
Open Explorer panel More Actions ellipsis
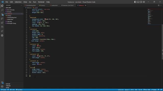click(21, 5)
